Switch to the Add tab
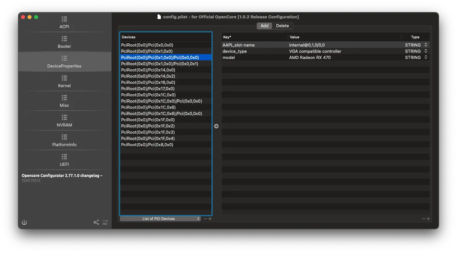 [265, 26]
